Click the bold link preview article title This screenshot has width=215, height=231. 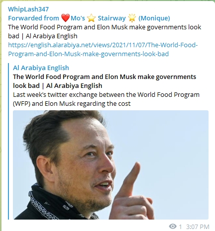tap(104, 81)
